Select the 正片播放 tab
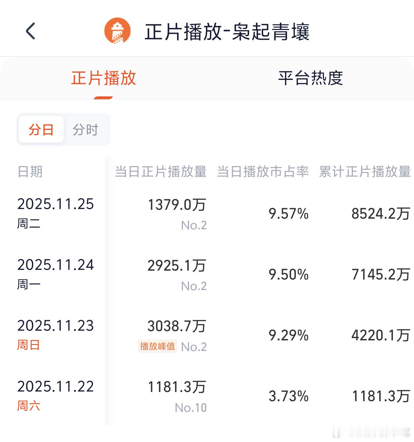 pyautogui.click(x=103, y=78)
